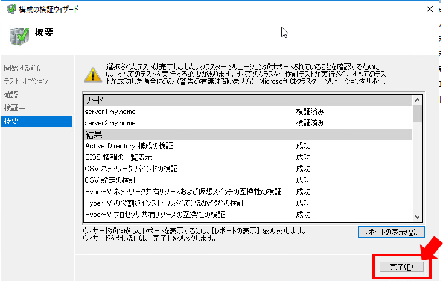This screenshot has width=443, height=281.
Task: Open the report with レポートの表示(V) button
Action: [391, 232]
